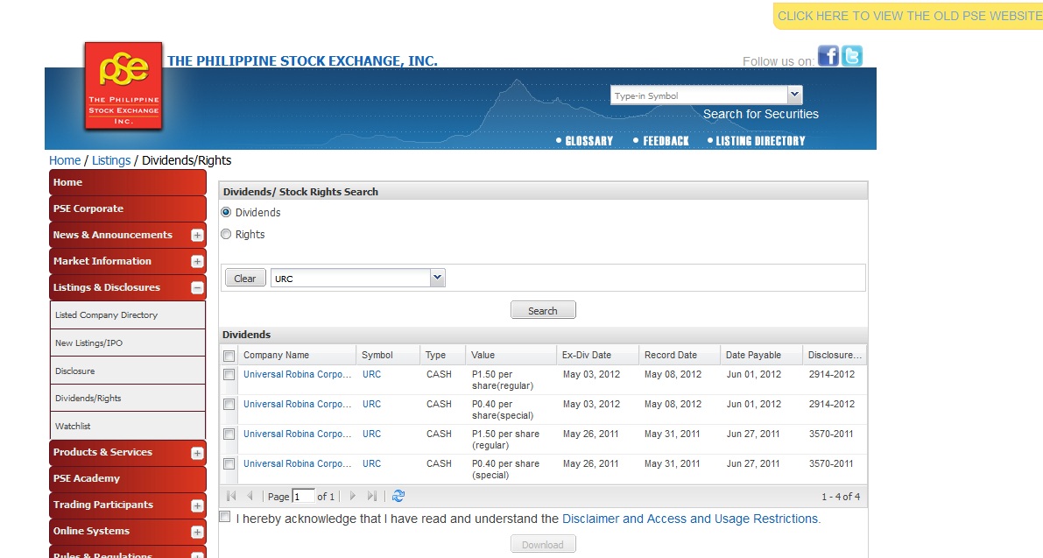Open the PSE Academy menu item
Image resolution: width=1043 pixels, height=558 pixels.
pos(128,479)
